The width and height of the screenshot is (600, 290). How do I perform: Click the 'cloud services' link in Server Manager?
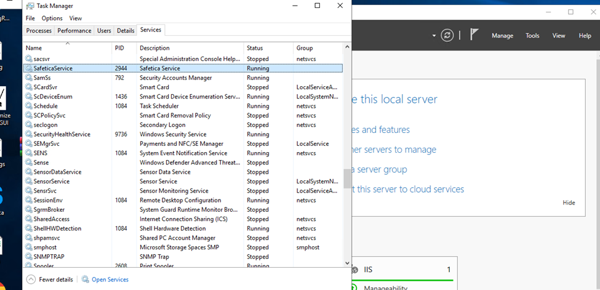click(408, 189)
